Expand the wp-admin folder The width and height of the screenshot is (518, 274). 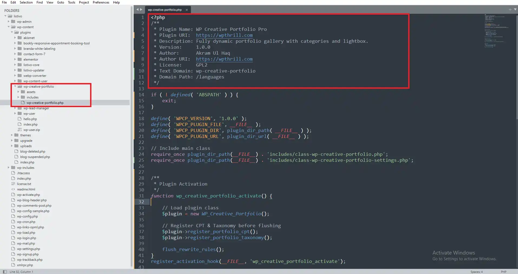pyautogui.click(x=8, y=21)
